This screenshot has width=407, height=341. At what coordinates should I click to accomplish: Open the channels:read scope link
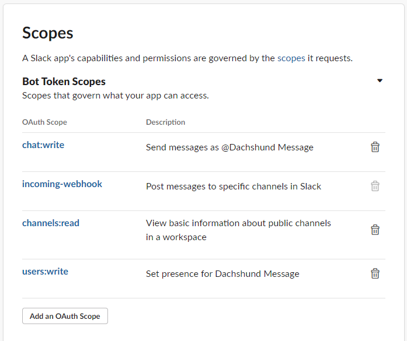pyautogui.click(x=51, y=223)
